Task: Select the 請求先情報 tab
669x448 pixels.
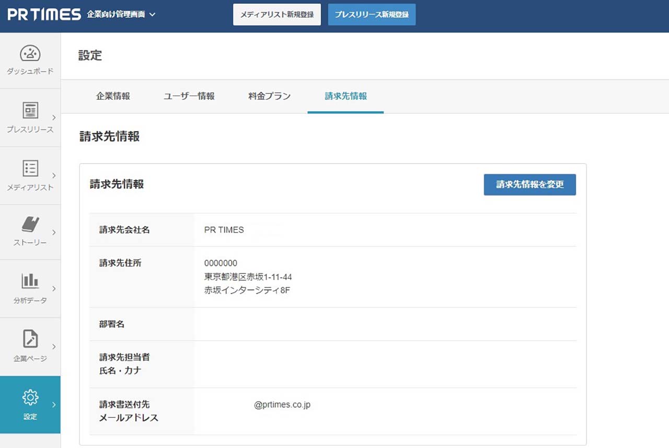Action: pos(345,96)
